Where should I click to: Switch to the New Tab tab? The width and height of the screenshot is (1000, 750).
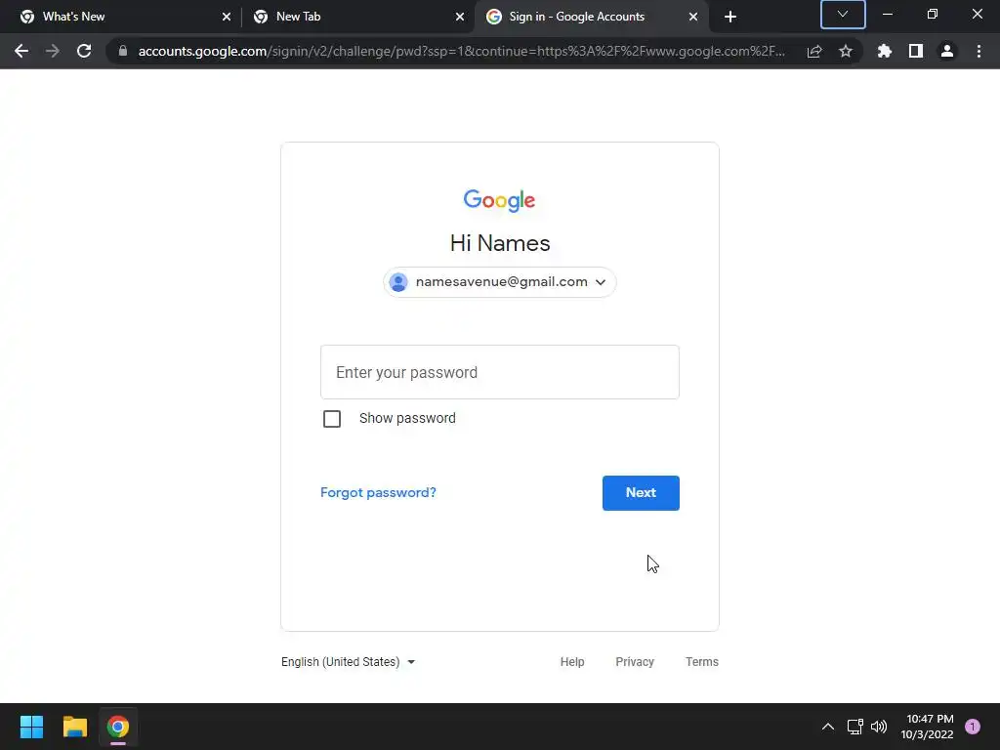[357, 17]
